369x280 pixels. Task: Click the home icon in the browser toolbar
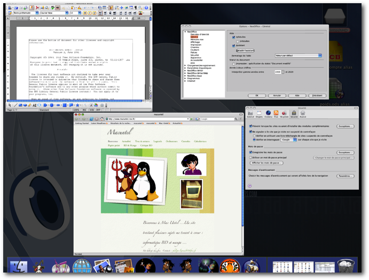tap(101, 119)
